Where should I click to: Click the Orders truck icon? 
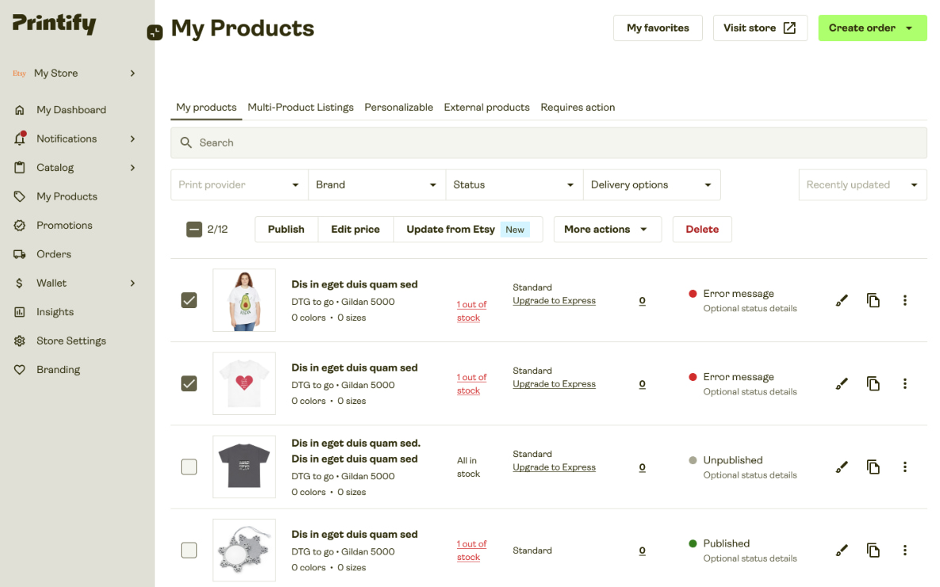pos(20,254)
